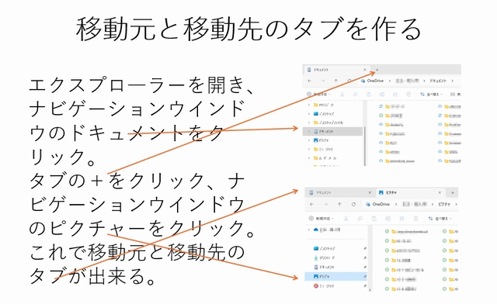The image size is (497, 304).
Task: Open 並べ替え sort menu in single-tab Explorer
Action: click(431, 95)
